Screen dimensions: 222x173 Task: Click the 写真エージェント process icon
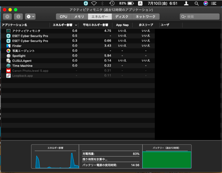[x=8, y=51]
